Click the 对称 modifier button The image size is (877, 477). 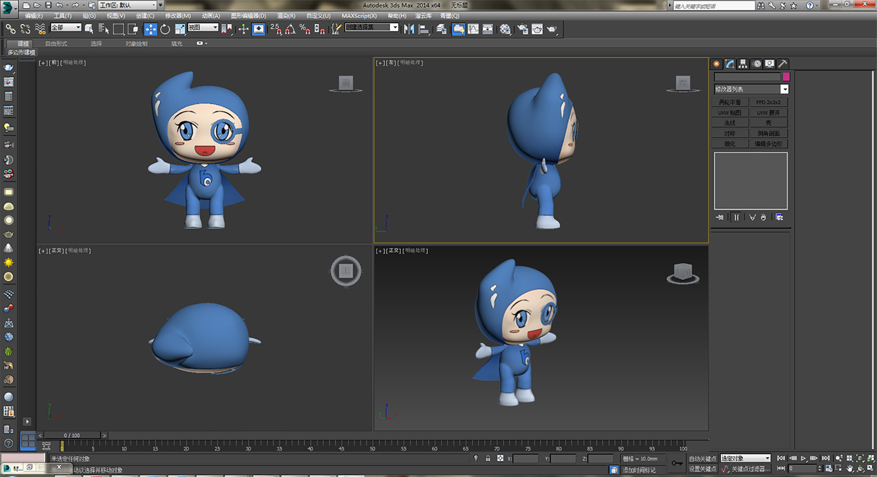[730, 133]
